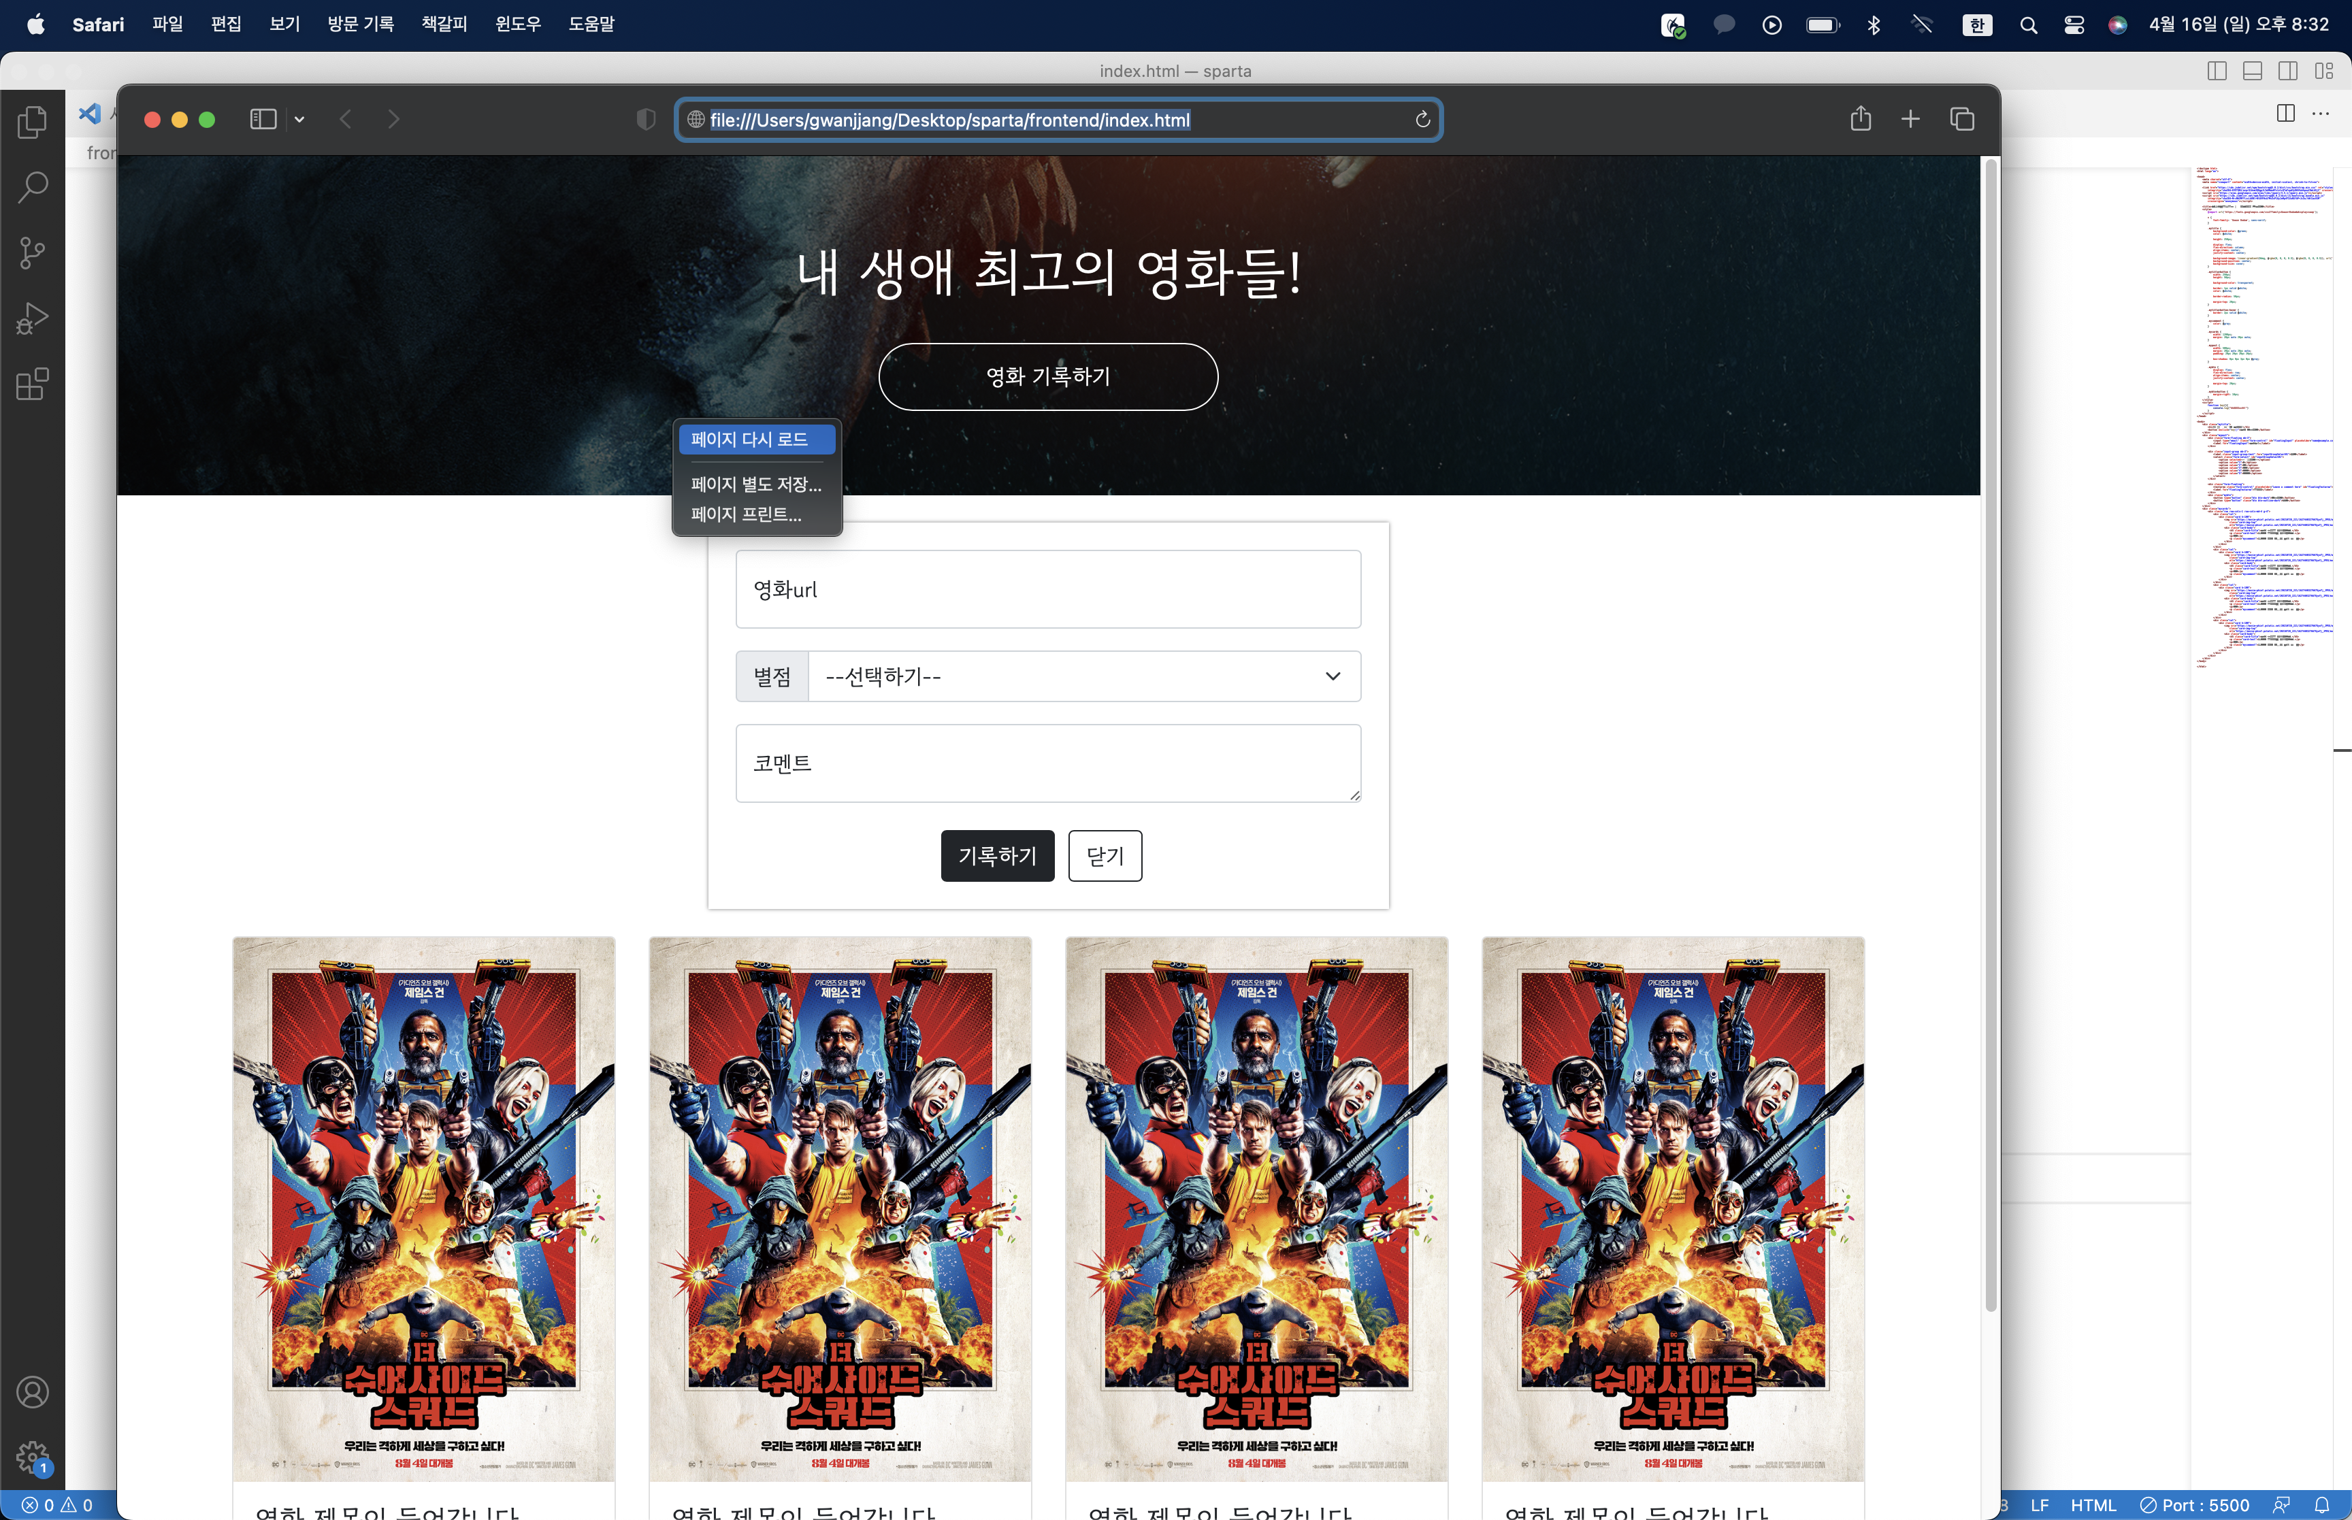Expand Safari sidebar tab group chevron

[x=299, y=120]
